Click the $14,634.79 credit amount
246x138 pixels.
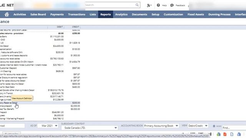(75, 62)
